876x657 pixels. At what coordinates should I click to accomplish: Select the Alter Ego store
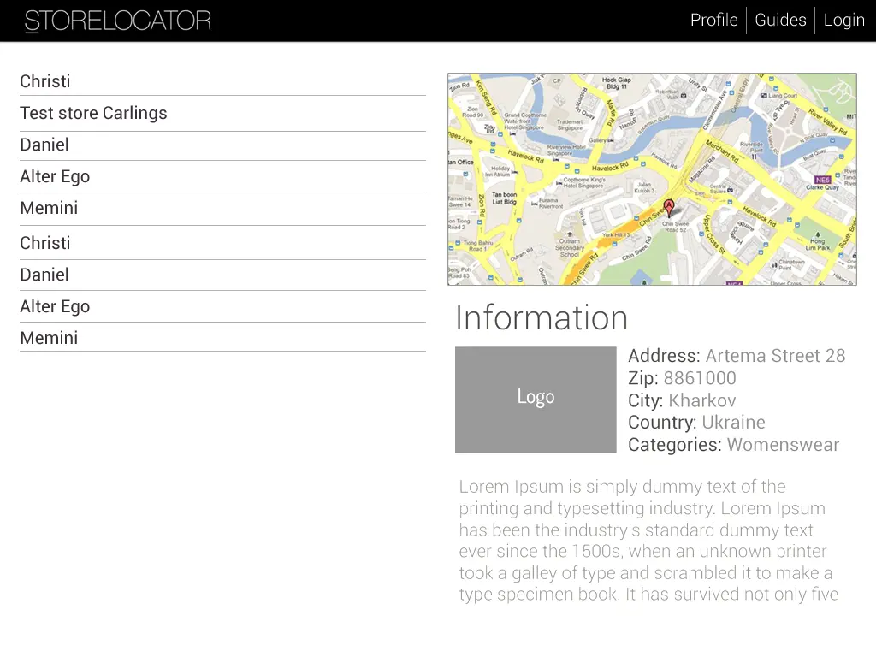[x=55, y=176]
